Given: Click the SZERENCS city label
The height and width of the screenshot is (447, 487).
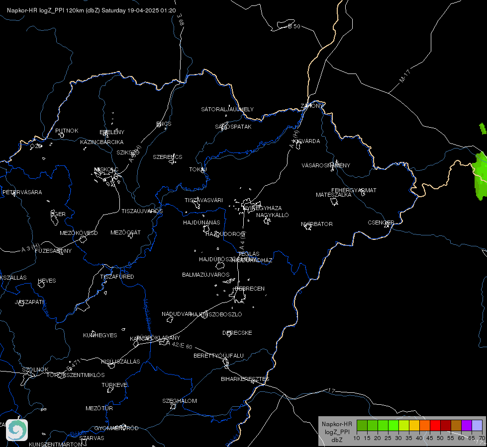Looking at the screenshot, I should 168,157.
